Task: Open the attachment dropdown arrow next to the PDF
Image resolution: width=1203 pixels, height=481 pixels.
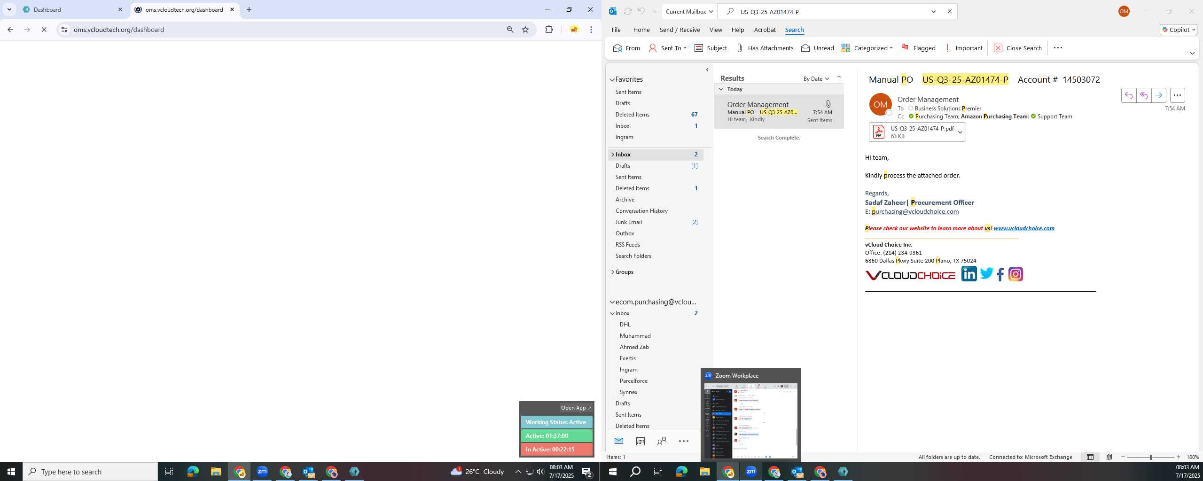Action: (960, 132)
